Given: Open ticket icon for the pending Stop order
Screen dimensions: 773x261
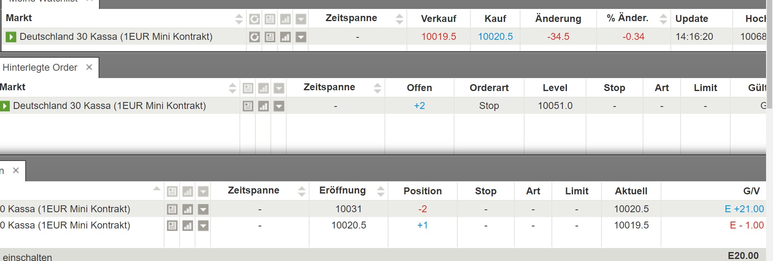Looking at the screenshot, I should 248,106.
